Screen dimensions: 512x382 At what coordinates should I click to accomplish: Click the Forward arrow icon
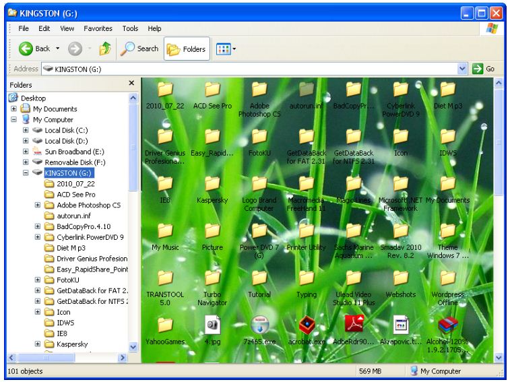(x=75, y=49)
